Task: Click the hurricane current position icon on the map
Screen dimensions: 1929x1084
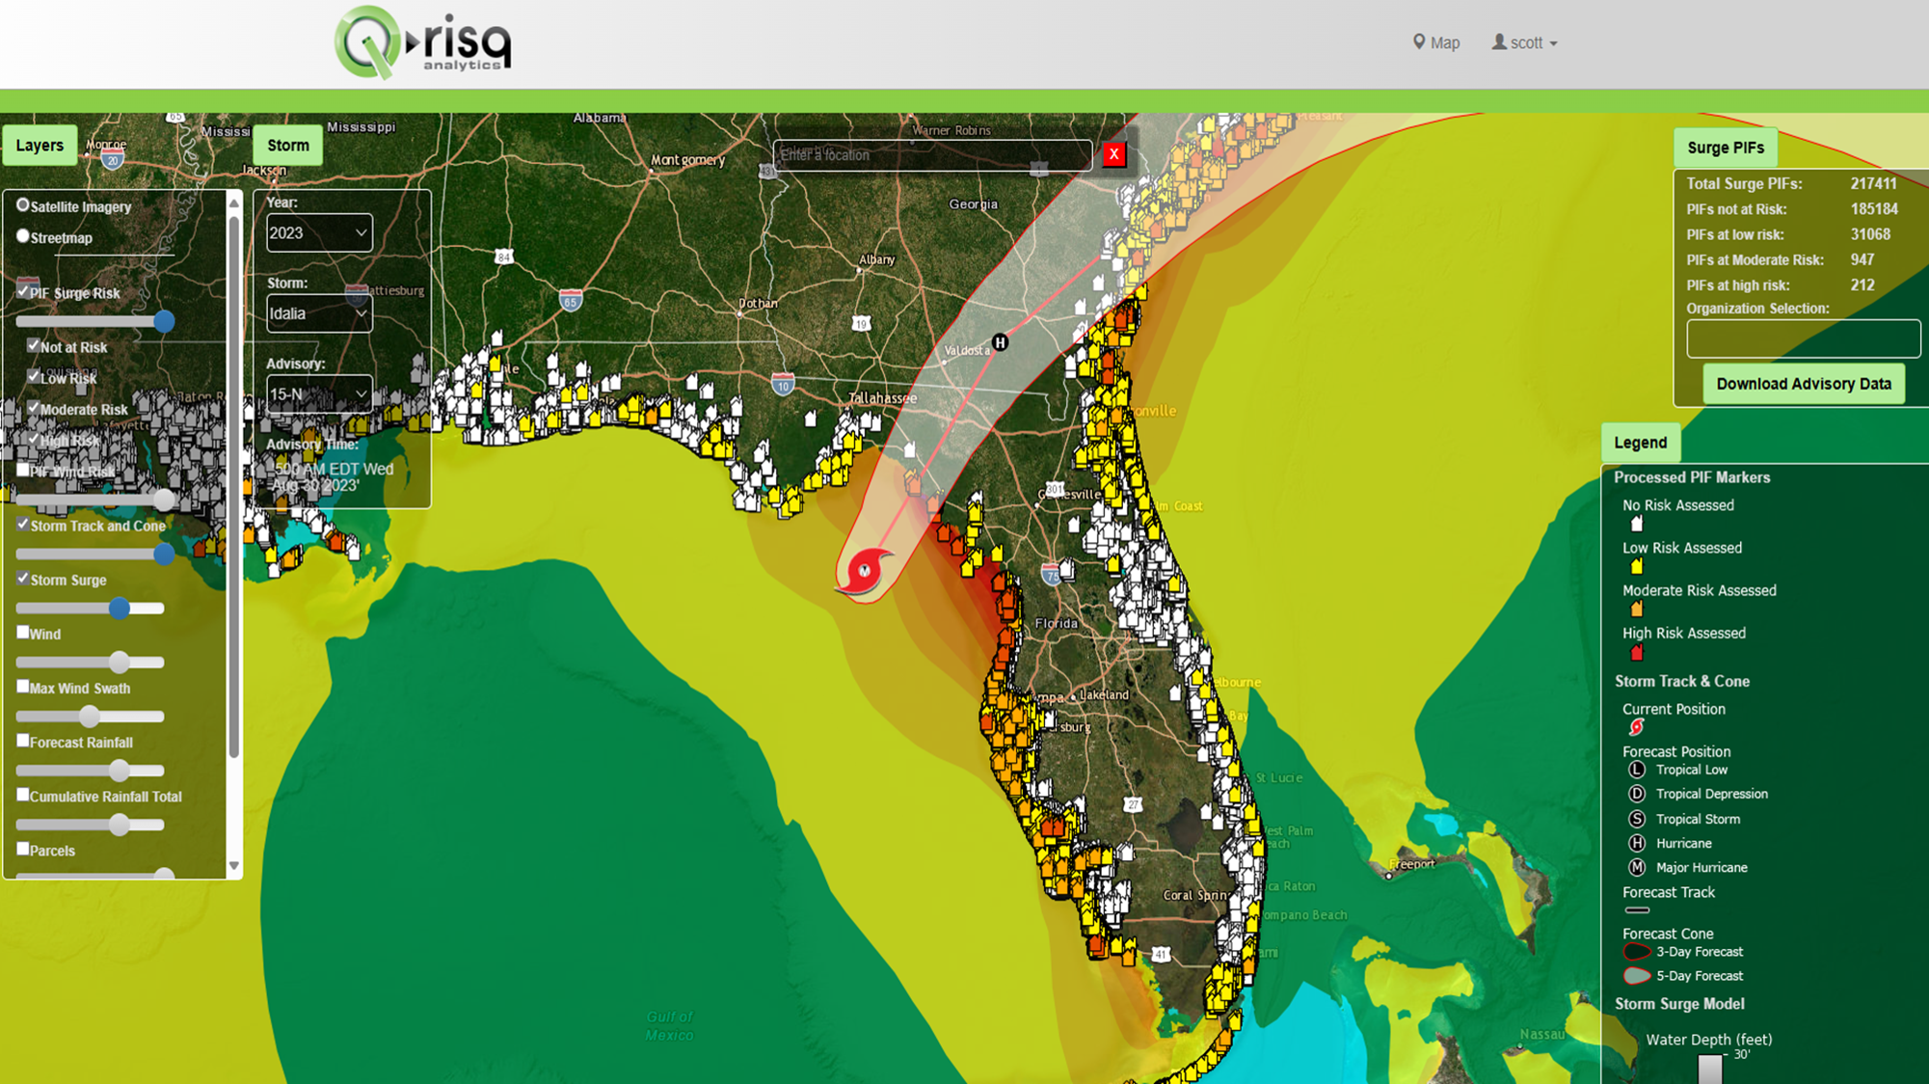Action: click(863, 571)
